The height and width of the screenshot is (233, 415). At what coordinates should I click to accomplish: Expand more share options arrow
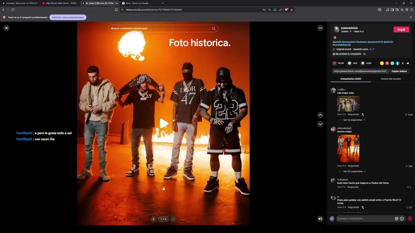pos(408,63)
